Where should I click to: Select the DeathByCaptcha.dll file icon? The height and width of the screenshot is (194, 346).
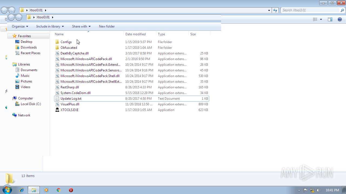click(57, 53)
